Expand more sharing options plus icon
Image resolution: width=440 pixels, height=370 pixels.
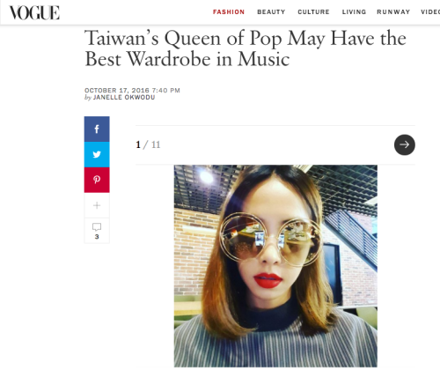[x=97, y=205]
